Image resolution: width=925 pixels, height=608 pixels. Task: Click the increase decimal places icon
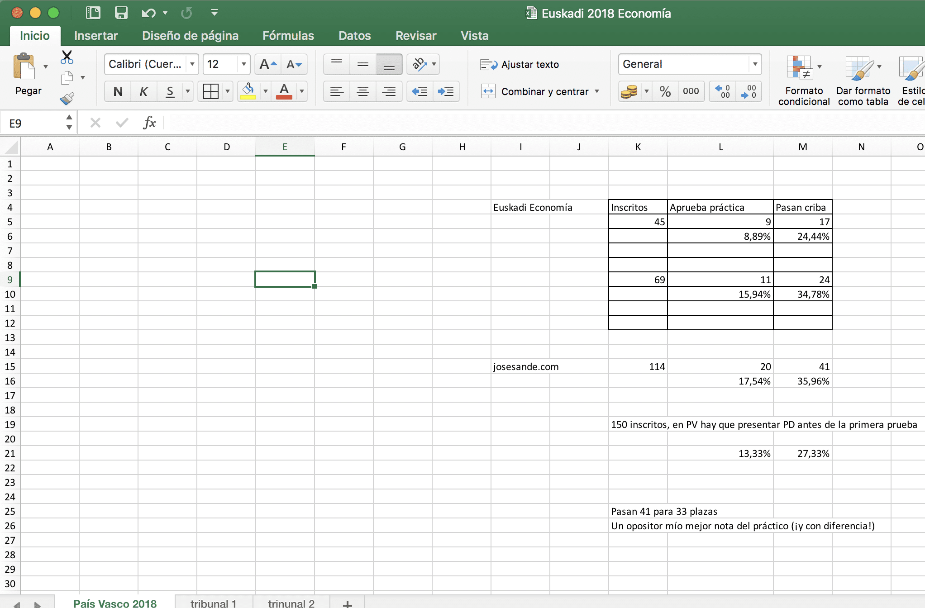pyautogui.click(x=722, y=91)
